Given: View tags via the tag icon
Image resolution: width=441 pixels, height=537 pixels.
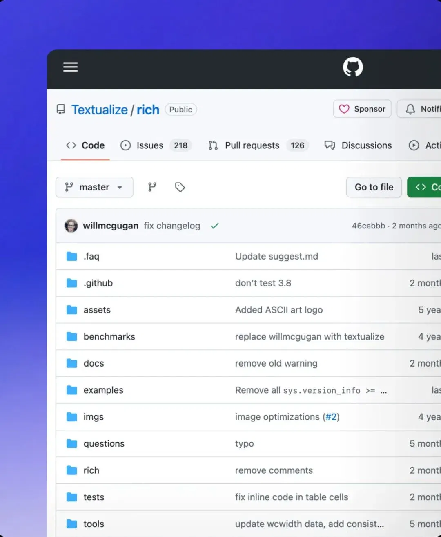Looking at the screenshot, I should click(x=180, y=187).
